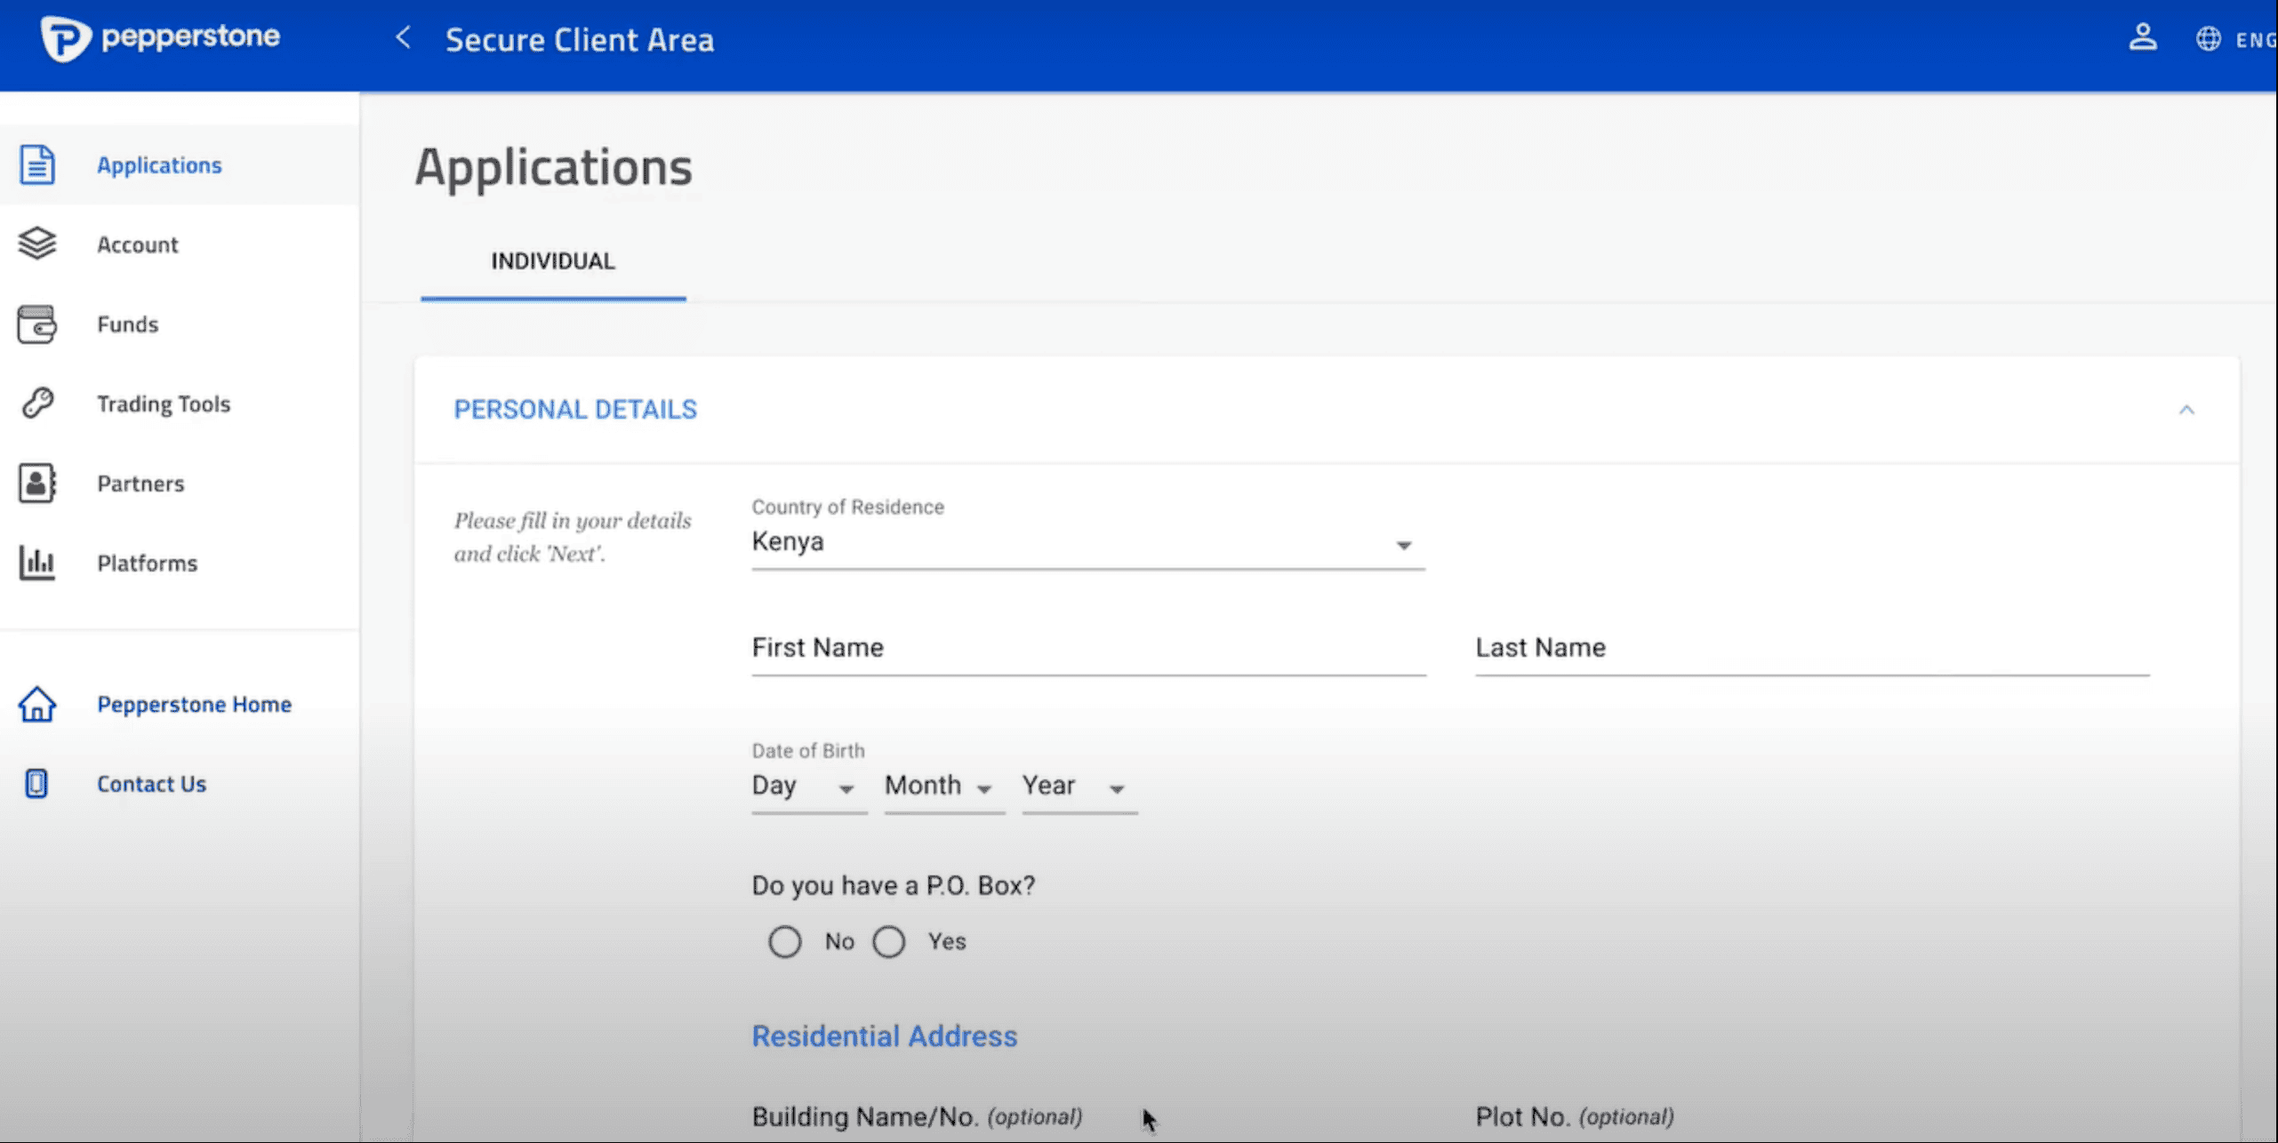Viewport: 2278px width, 1143px height.
Task: Click the Pepperstone Home house icon
Action: point(36,704)
